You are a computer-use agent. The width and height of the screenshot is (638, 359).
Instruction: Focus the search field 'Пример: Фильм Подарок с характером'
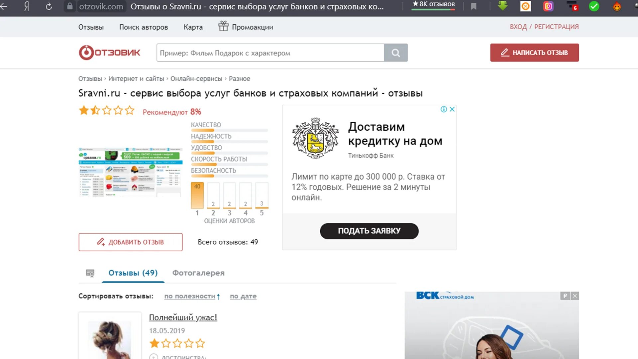pos(270,53)
